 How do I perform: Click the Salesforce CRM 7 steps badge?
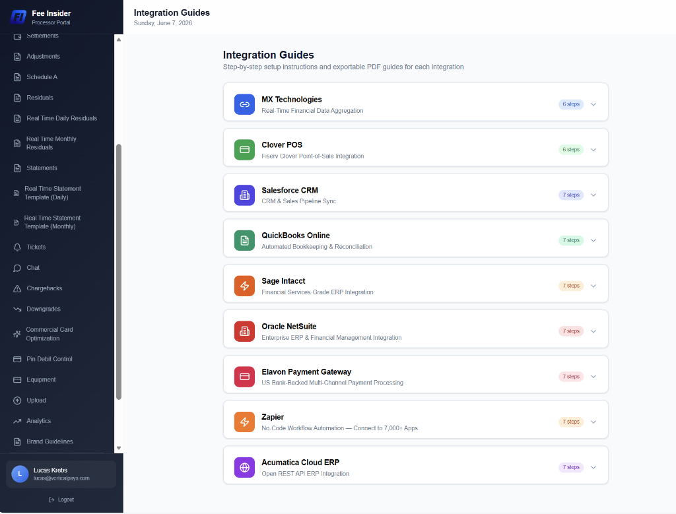(571, 195)
